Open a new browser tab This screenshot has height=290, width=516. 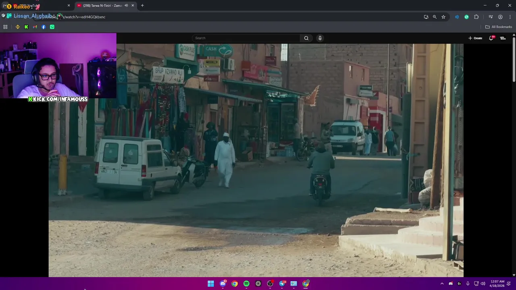[x=142, y=6]
